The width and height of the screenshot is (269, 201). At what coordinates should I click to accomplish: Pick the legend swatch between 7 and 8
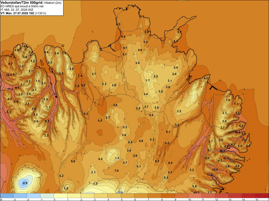coord(155,196)
